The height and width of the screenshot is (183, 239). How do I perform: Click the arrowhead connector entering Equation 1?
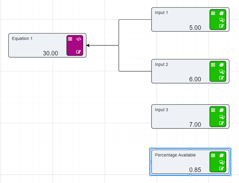point(88,45)
